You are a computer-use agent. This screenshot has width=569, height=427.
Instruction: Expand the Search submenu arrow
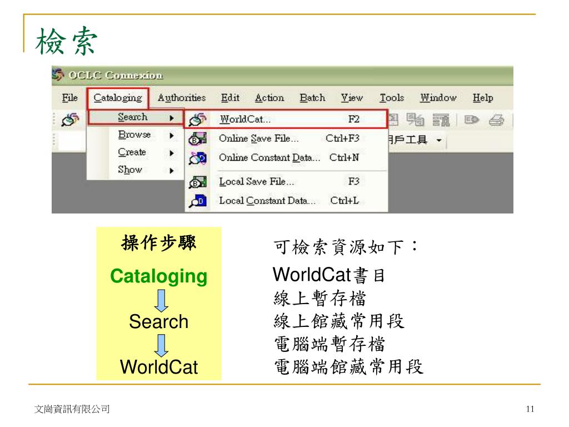[x=172, y=118]
